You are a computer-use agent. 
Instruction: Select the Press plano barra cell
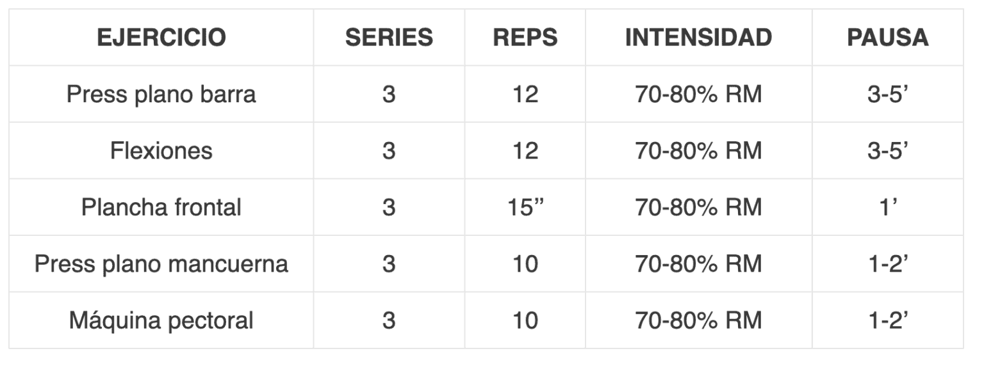[x=161, y=95]
